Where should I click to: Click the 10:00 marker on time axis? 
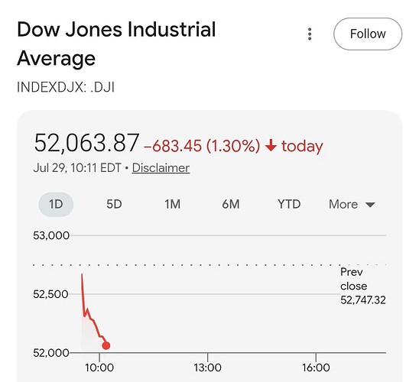(x=99, y=367)
